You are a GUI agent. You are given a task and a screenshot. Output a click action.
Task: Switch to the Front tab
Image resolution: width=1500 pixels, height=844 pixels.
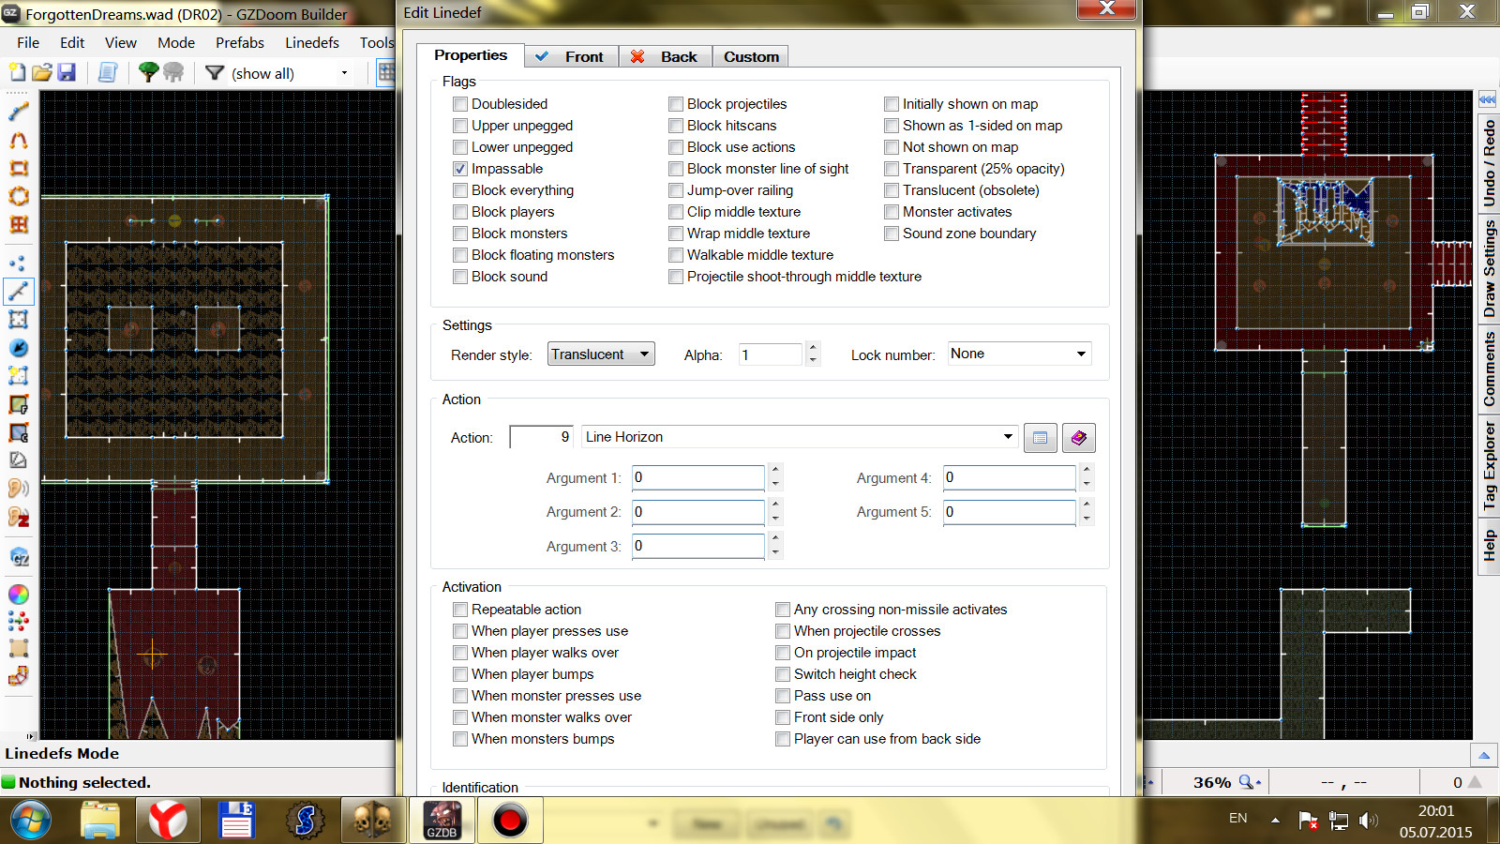572,56
